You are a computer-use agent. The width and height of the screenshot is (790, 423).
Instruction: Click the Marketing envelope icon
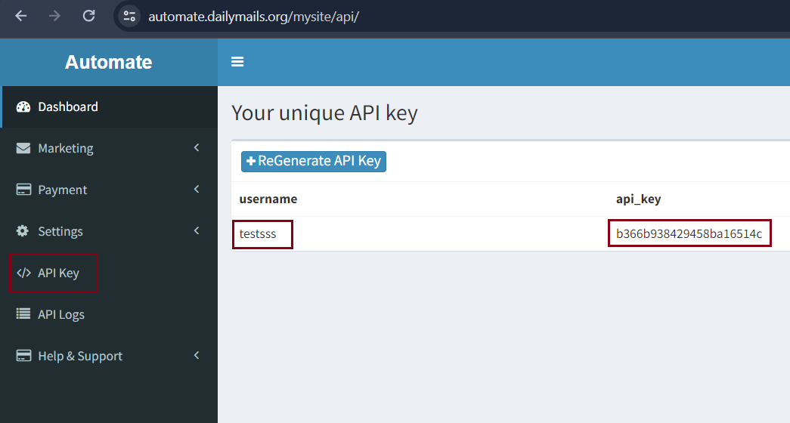click(23, 148)
